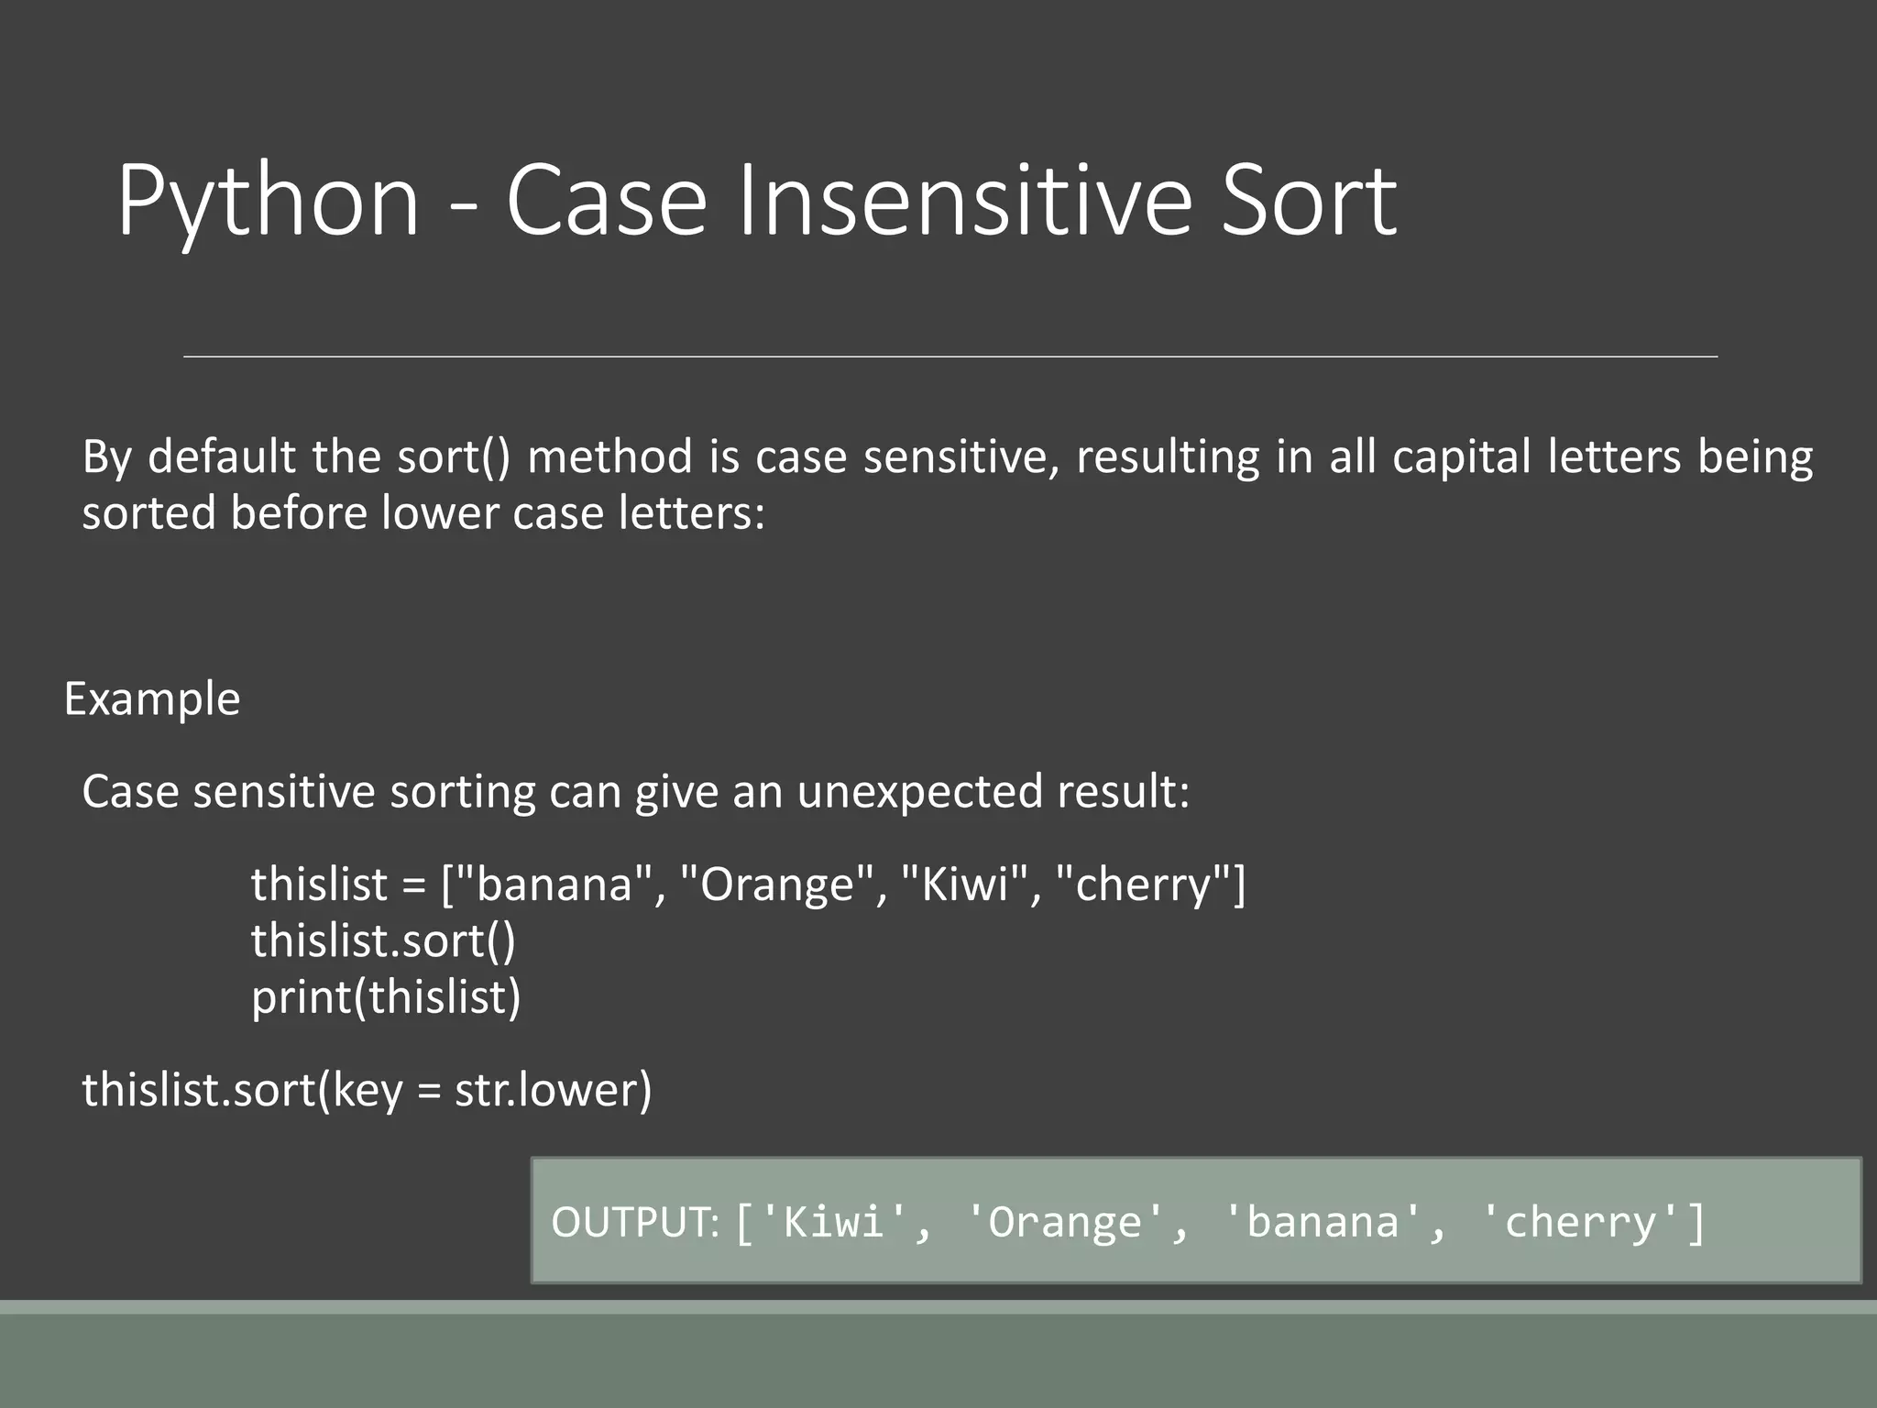Click the slide title 'Python - Case Insensitive Sort'
1877x1408 pixels.
point(757,202)
